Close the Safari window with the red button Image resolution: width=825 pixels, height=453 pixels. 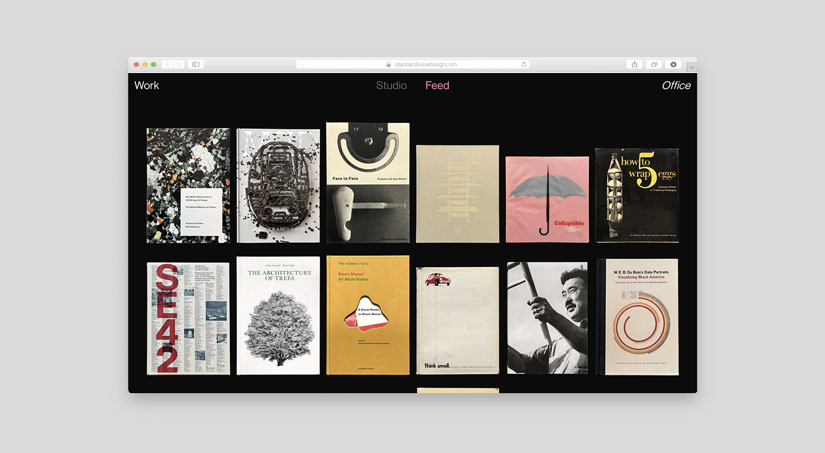tap(136, 64)
